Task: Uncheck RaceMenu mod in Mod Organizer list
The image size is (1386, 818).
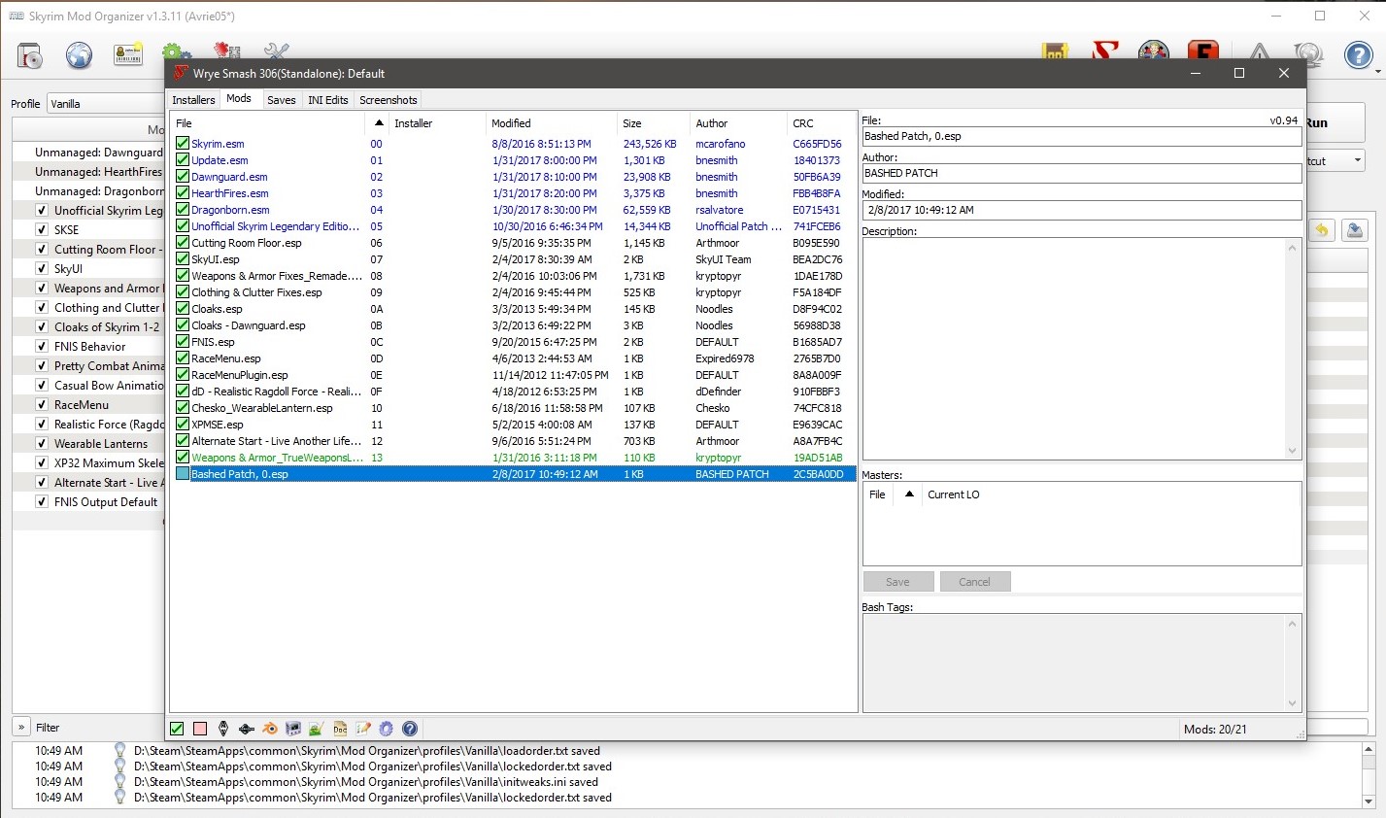Action: [x=42, y=405]
